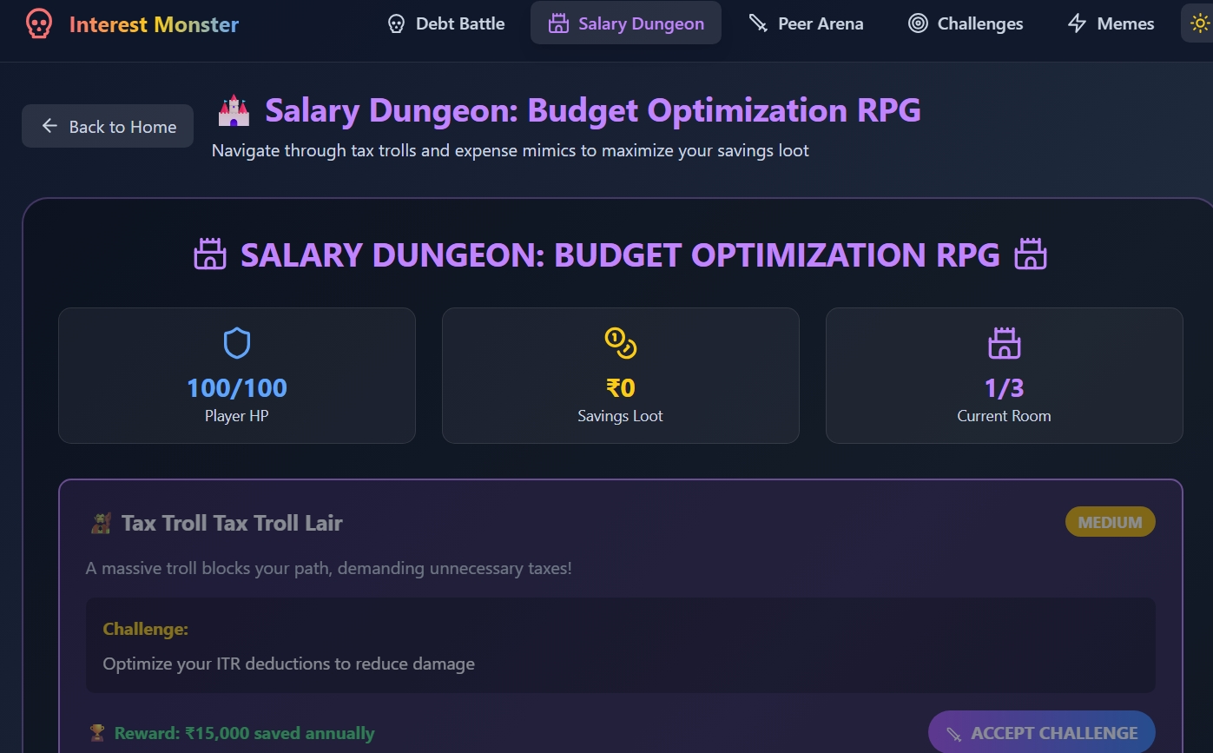Click the Navigate through tax trolls subtitle
1213x753 pixels.
tap(511, 150)
